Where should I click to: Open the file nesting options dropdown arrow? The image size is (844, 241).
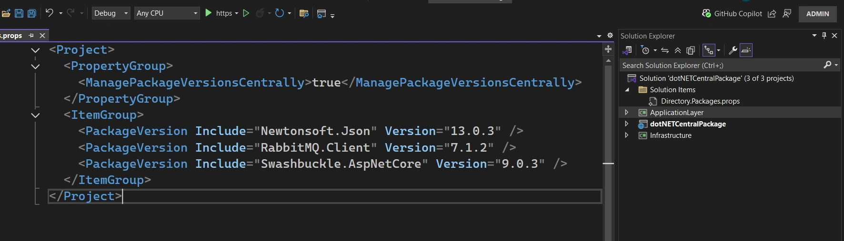click(x=719, y=50)
